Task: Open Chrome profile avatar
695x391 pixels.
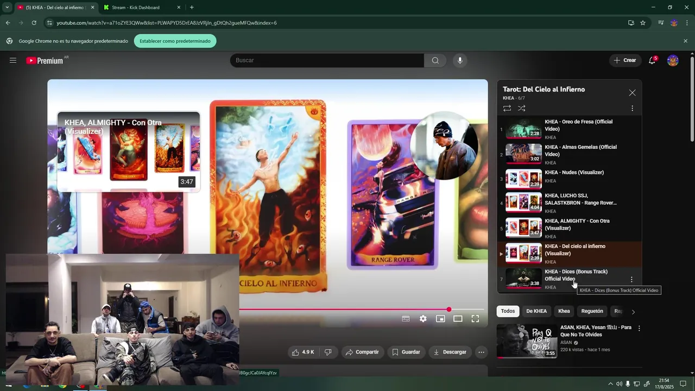Action: tap(674, 23)
